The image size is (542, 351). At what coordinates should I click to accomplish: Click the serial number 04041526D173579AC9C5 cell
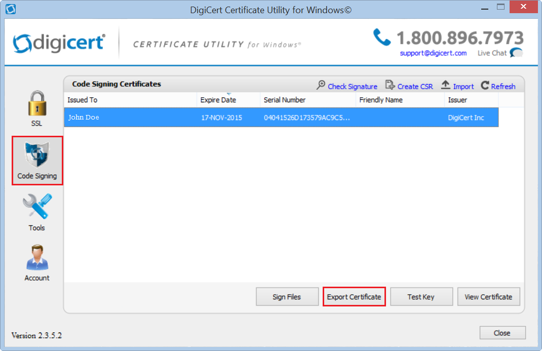(x=307, y=118)
